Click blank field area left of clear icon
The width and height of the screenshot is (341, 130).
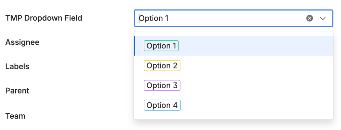pos(237,18)
